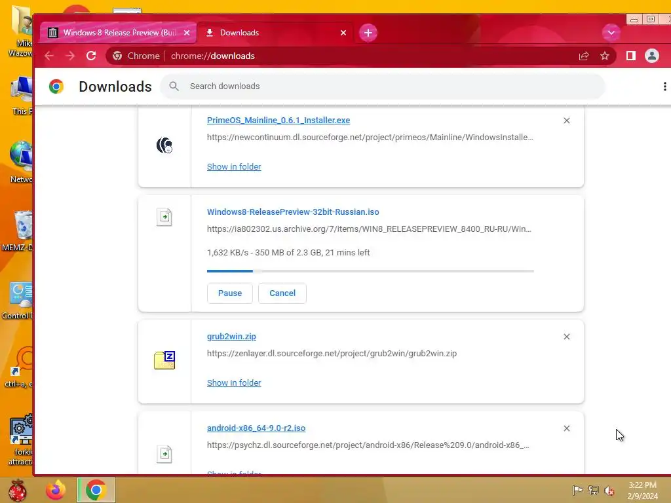Click the Chrome site info chip
671x503 pixels.
[136, 56]
